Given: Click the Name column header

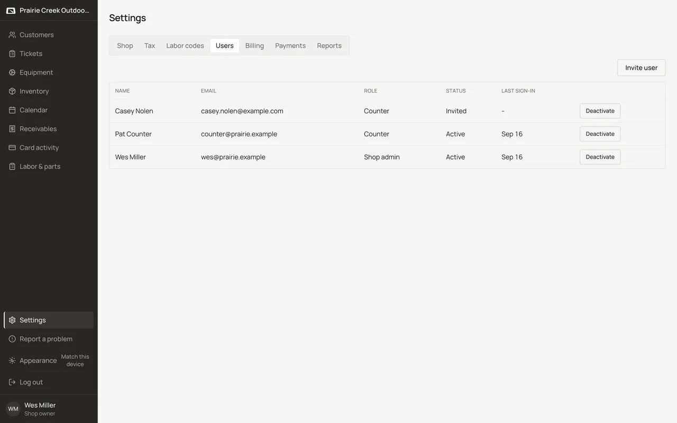Looking at the screenshot, I should click(x=122, y=91).
